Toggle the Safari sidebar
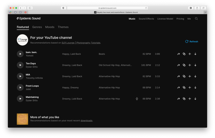The height and width of the screenshot is (138, 215). click(30, 8)
